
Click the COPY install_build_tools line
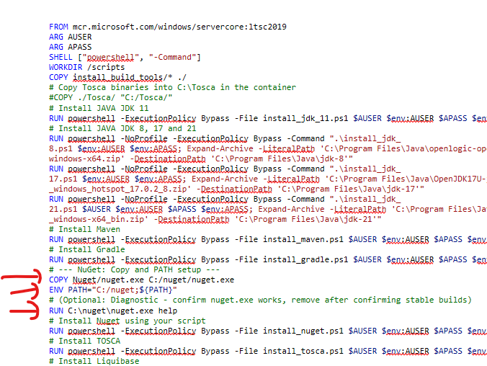[x=117, y=77]
